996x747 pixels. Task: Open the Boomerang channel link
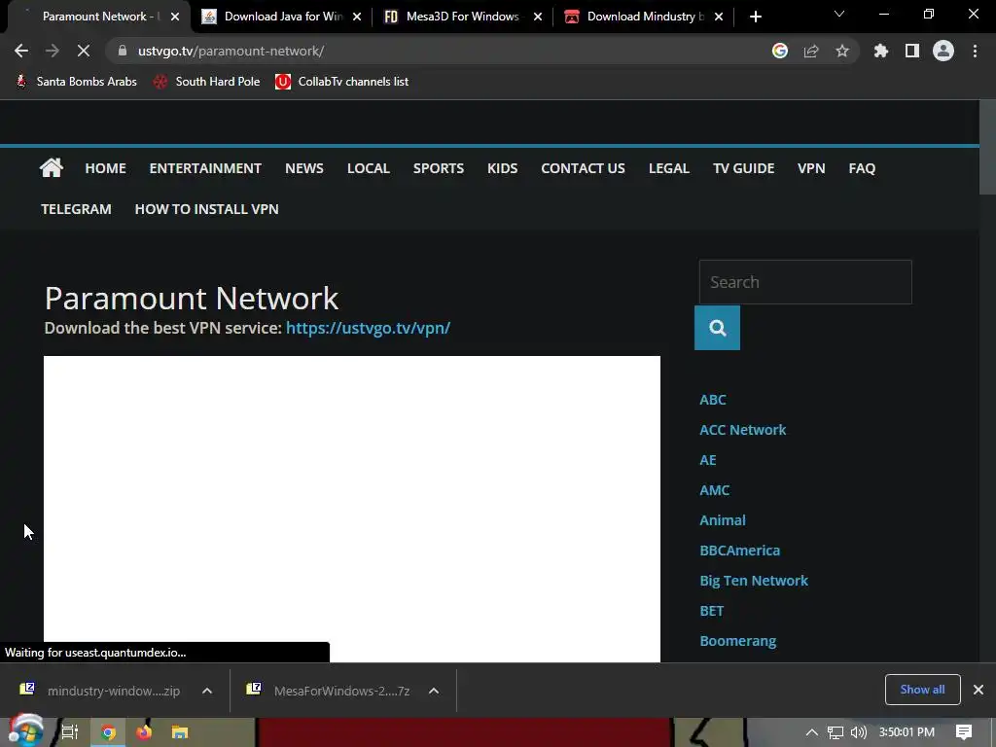[737, 641]
